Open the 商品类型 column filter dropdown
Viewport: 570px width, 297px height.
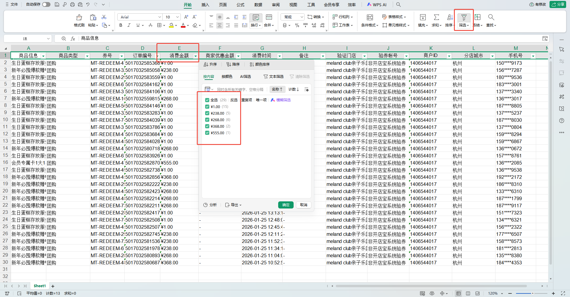[87, 56]
